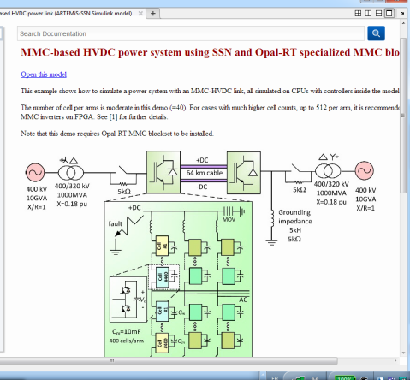Select the left/right split layout icon
The height and width of the screenshot is (380, 410).
pos(368,13)
